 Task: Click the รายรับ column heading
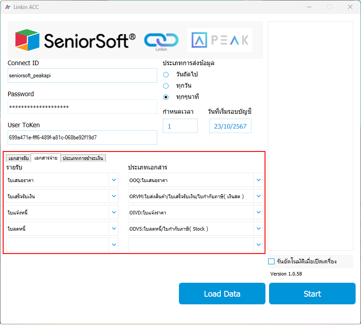(x=14, y=167)
